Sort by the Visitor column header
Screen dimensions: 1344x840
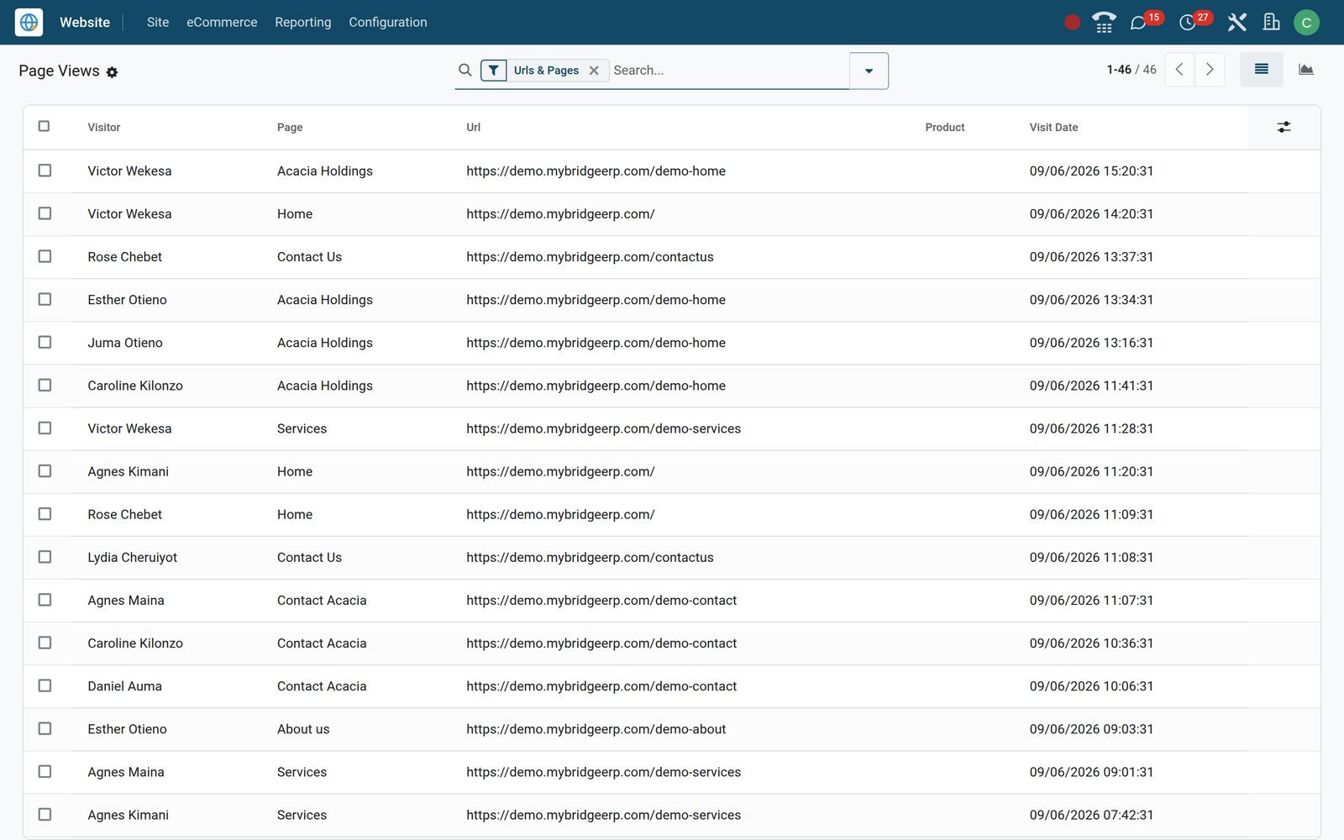click(x=104, y=128)
